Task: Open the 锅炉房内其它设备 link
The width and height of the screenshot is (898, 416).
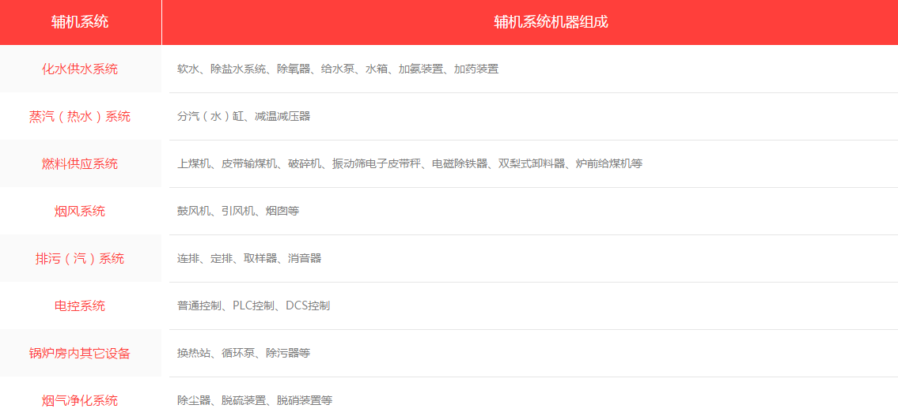Action: (80, 353)
